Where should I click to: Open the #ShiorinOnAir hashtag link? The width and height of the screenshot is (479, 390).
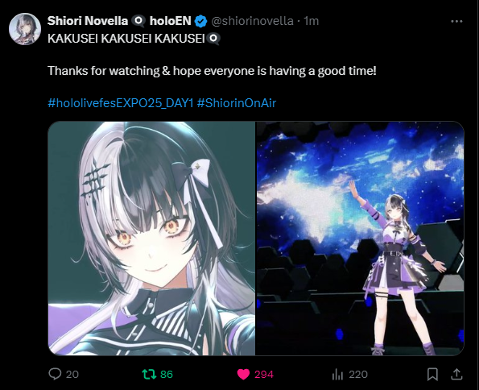click(237, 103)
